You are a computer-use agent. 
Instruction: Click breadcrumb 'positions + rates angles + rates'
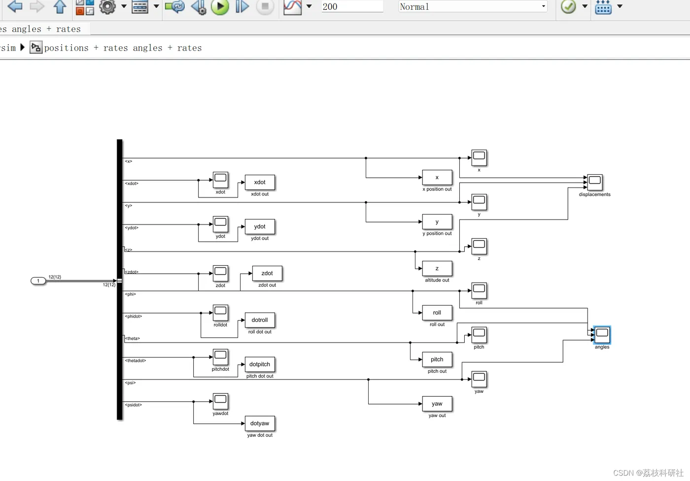point(123,48)
